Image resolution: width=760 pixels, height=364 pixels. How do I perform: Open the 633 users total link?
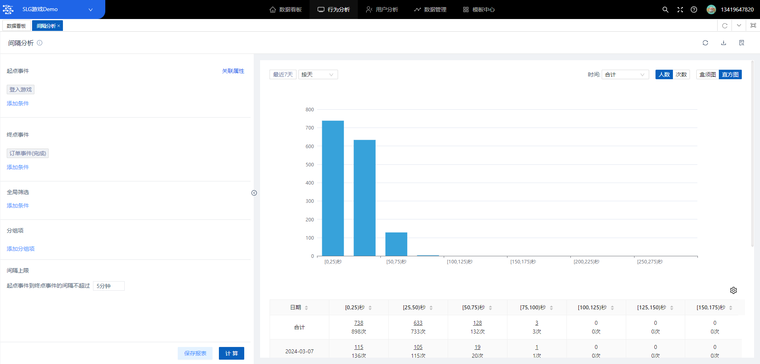pyautogui.click(x=418, y=323)
